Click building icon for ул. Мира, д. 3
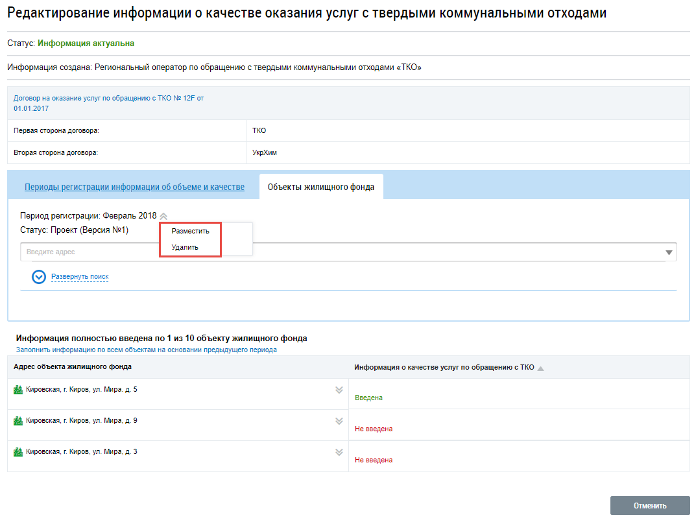Image resolution: width=696 pixels, height=524 pixels. [18, 452]
